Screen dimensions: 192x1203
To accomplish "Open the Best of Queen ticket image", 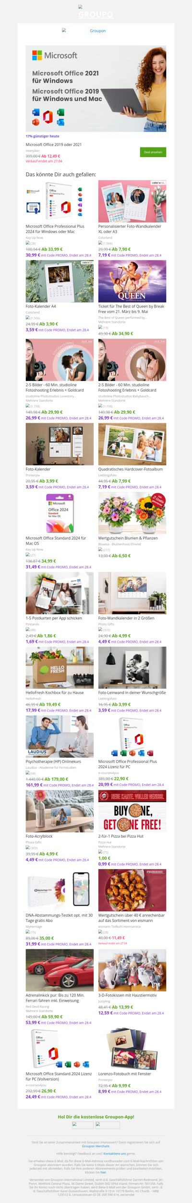I will 132,281.
